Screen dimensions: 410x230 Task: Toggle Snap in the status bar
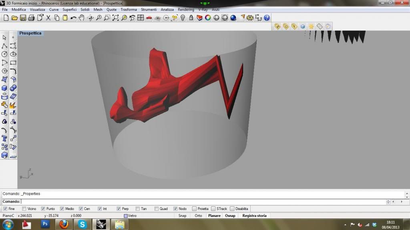[182, 216]
